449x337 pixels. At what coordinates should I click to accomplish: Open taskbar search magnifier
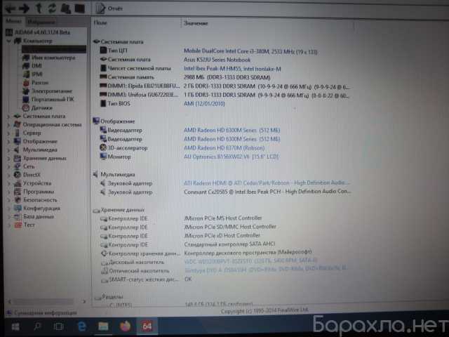37,326
